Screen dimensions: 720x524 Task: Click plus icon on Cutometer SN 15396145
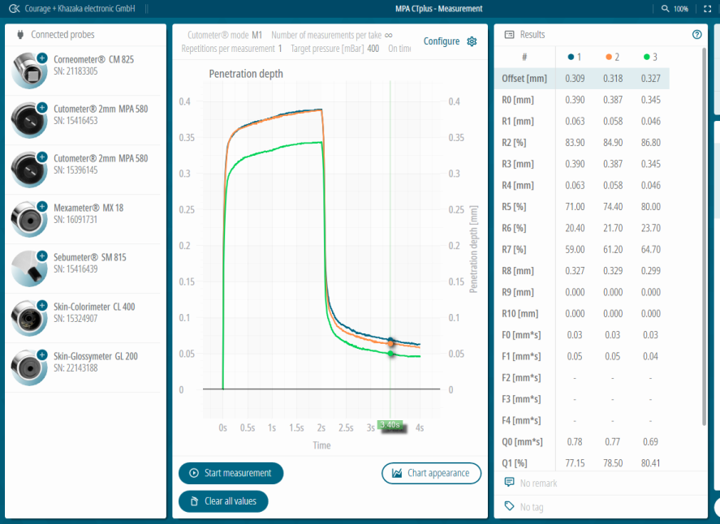click(42, 157)
